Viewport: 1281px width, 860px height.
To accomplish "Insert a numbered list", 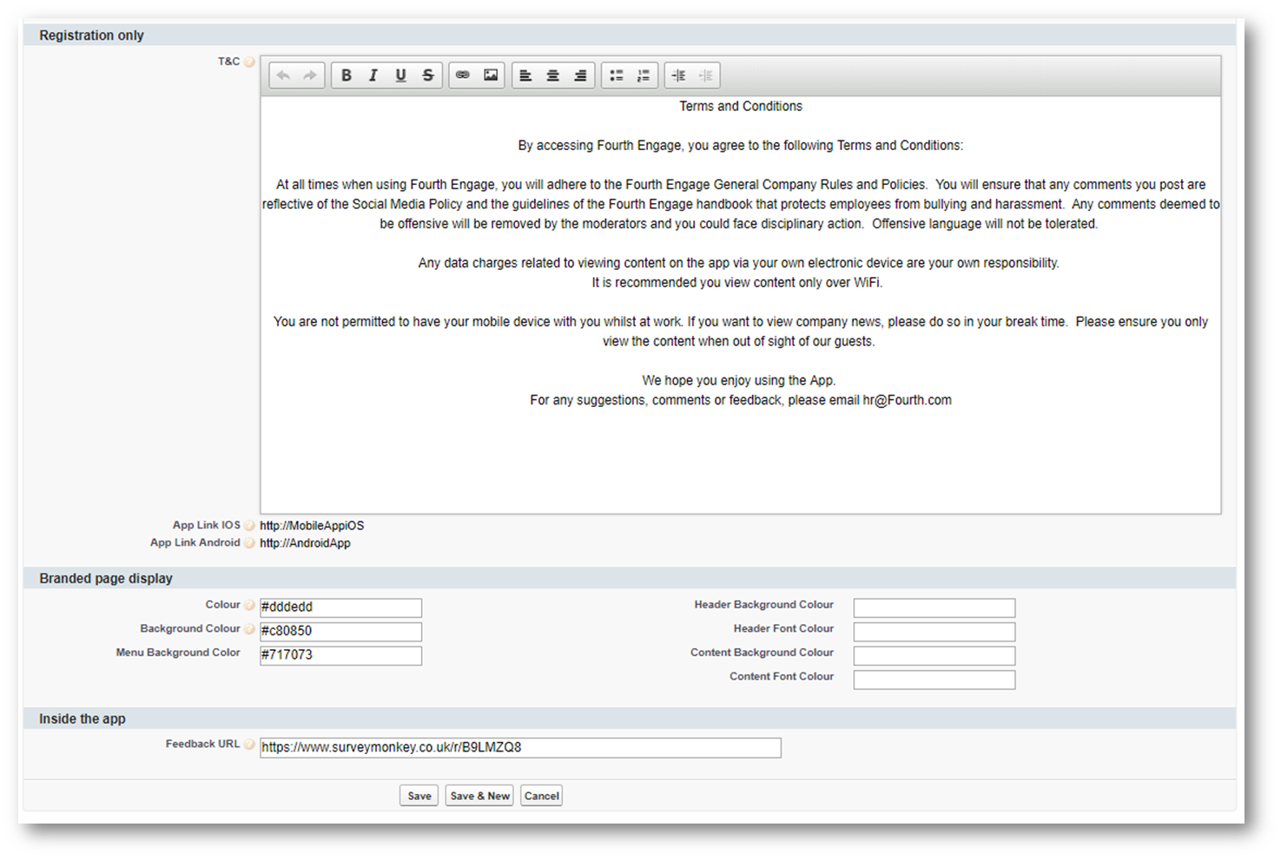I will pyautogui.click(x=644, y=75).
